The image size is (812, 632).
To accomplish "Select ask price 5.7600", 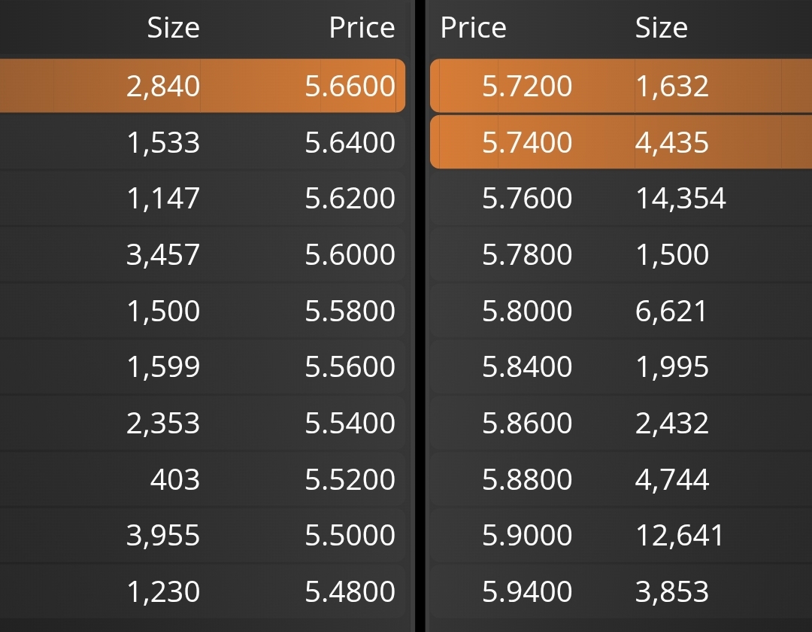I will click(527, 199).
